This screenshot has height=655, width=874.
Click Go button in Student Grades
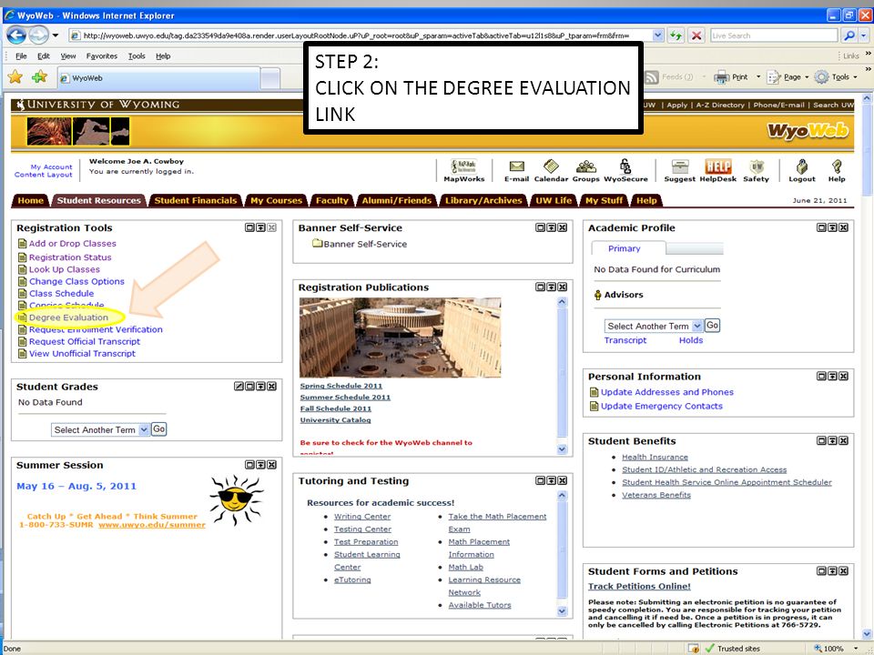158,428
